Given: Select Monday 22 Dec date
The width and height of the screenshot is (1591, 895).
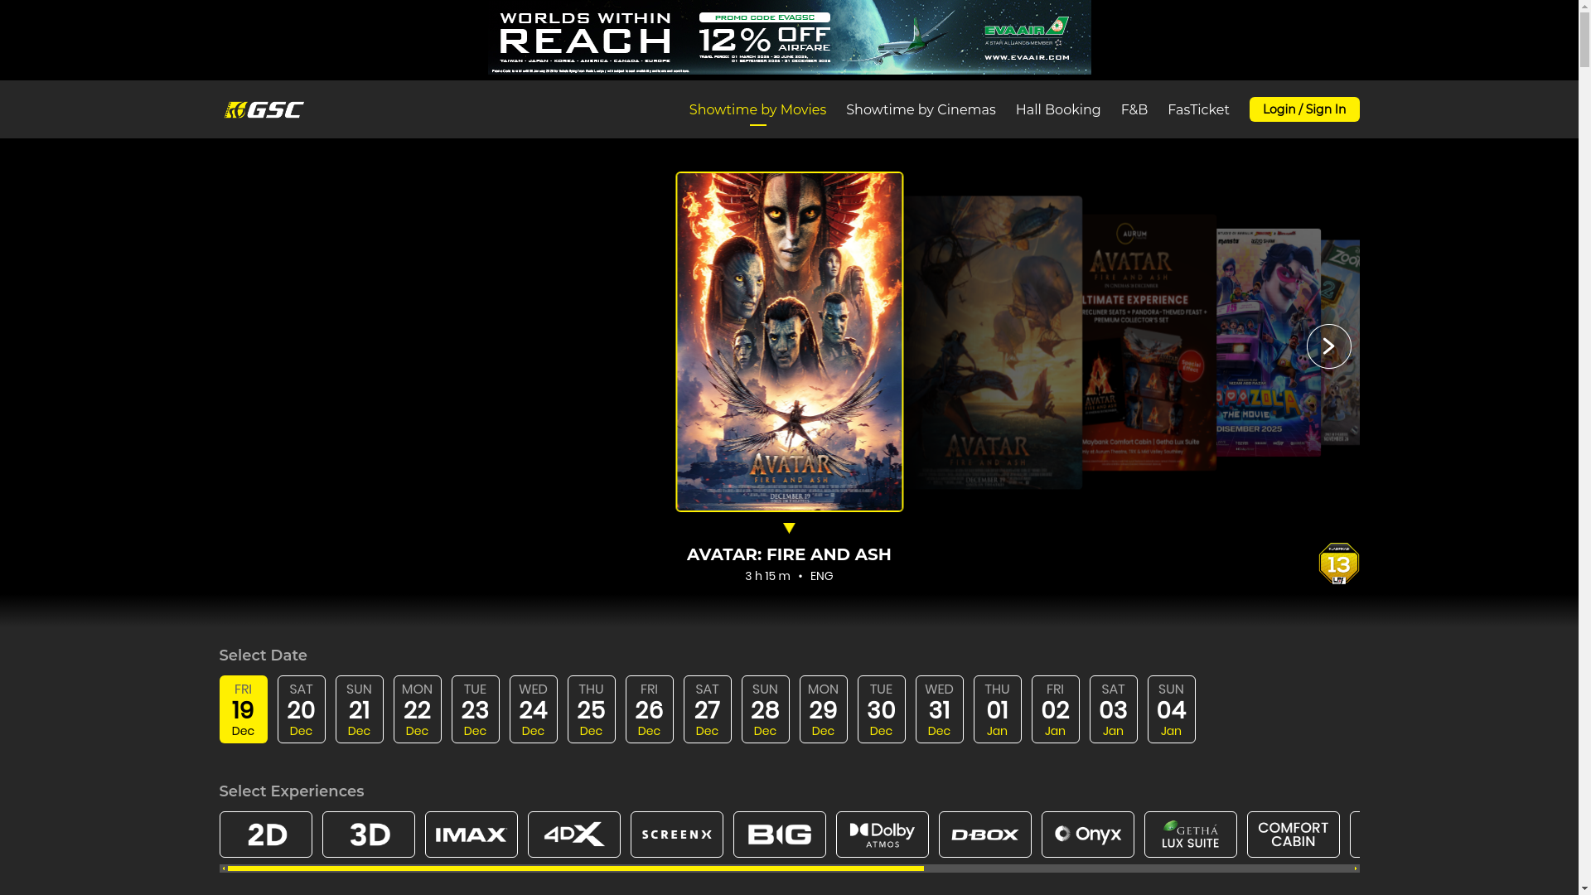Looking at the screenshot, I should (417, 709).
